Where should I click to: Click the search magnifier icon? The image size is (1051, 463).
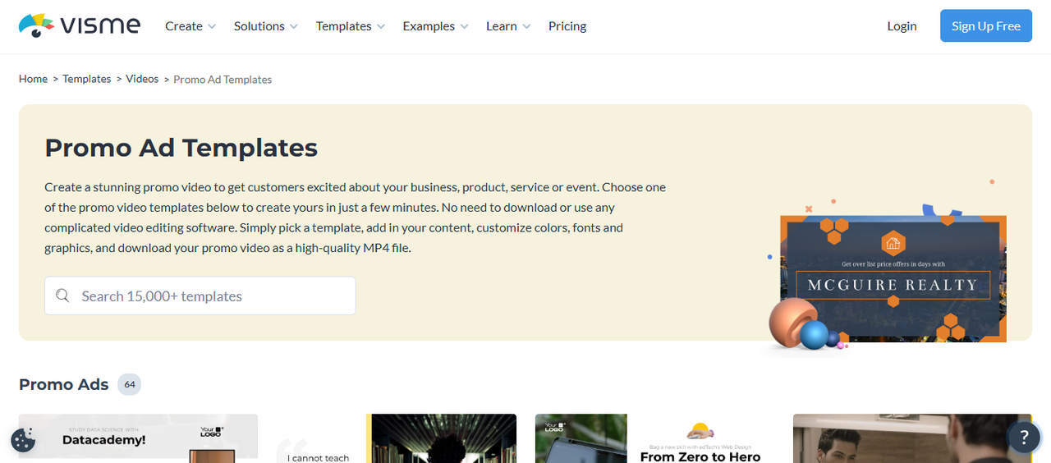click(62, 296)
